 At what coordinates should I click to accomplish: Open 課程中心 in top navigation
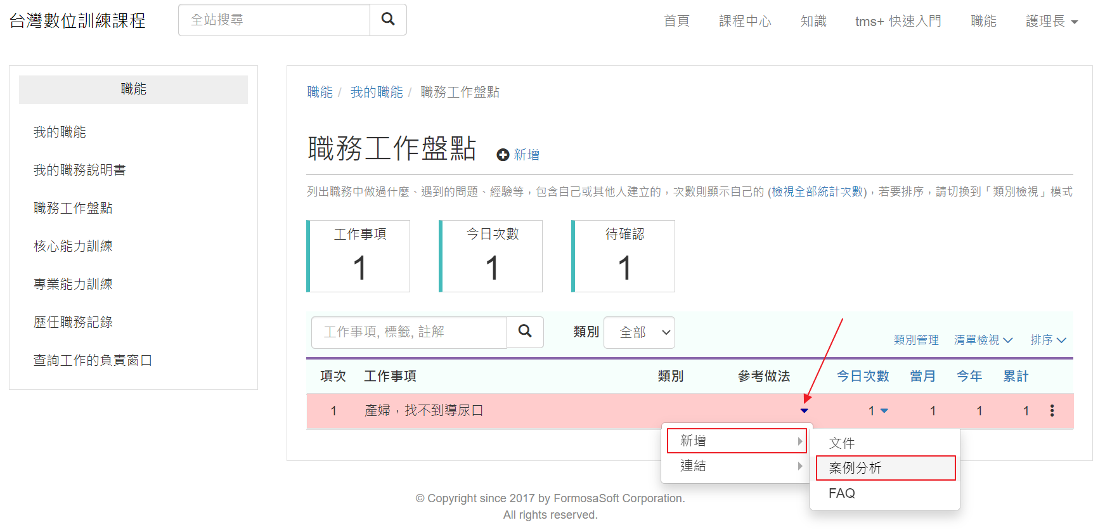745,21
